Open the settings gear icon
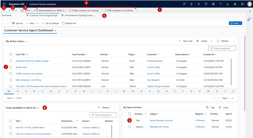The height and width of the screenshot is (138, 253). (x=213, y=4)
